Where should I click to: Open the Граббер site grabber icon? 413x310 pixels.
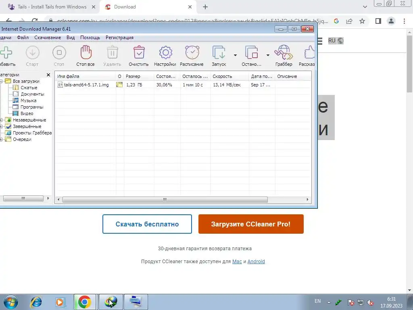click(284, 52)
